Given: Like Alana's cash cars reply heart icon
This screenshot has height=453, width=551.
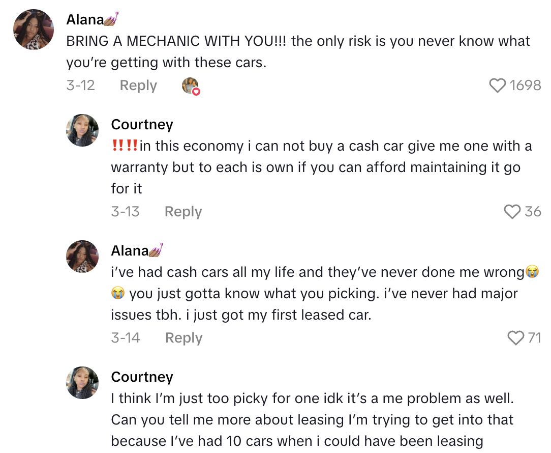Looking at the screenshot, I should tap(515, 337).
